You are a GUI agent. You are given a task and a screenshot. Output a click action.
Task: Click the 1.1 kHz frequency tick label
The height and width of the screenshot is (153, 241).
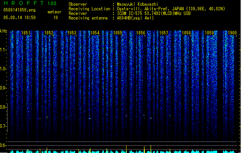pos(3,50)
